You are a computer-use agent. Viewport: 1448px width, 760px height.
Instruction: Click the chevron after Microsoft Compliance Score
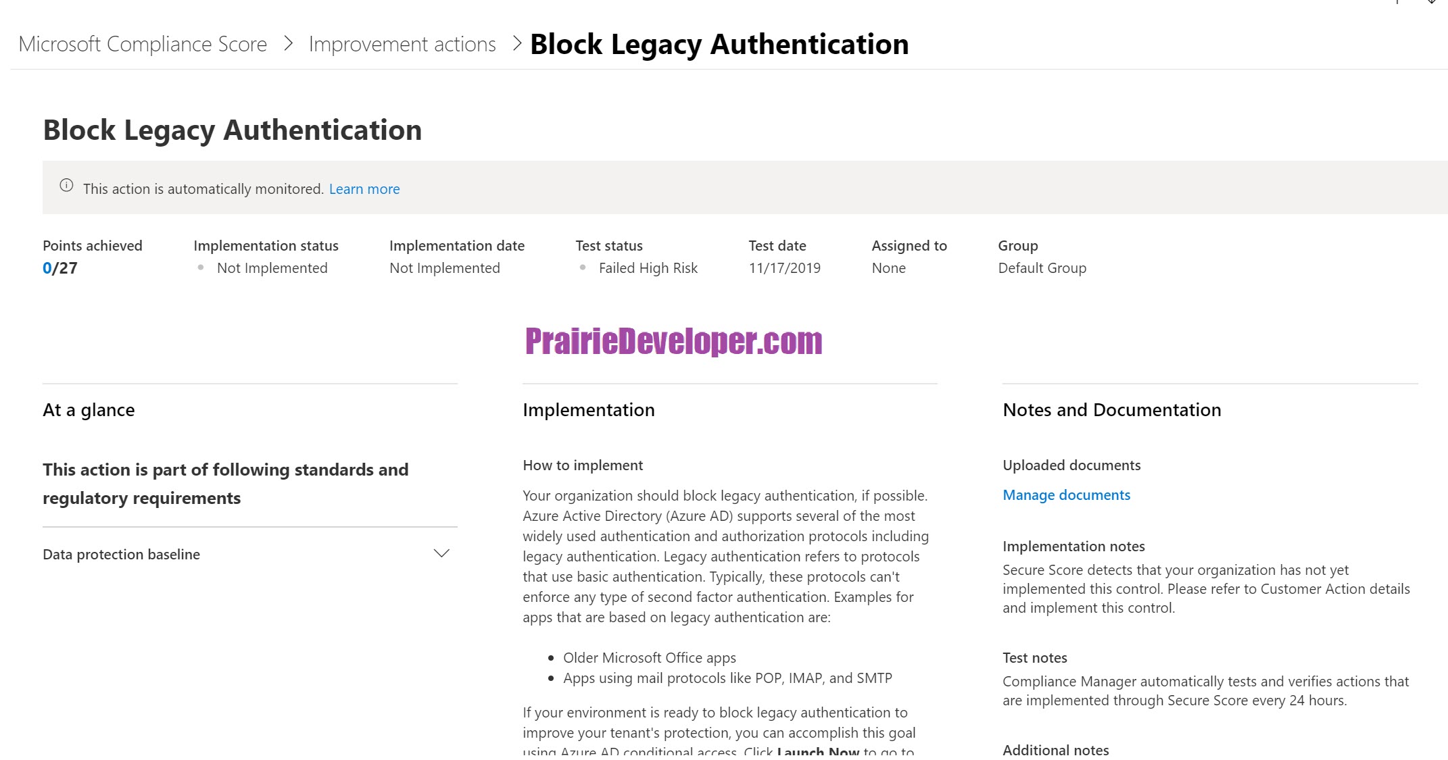[289, 44]
